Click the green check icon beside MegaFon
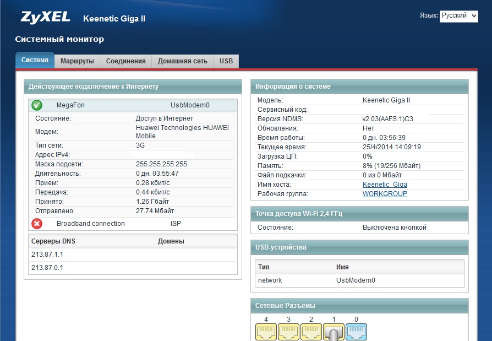Viewport: 492px width, 341px height. [37, 105]
